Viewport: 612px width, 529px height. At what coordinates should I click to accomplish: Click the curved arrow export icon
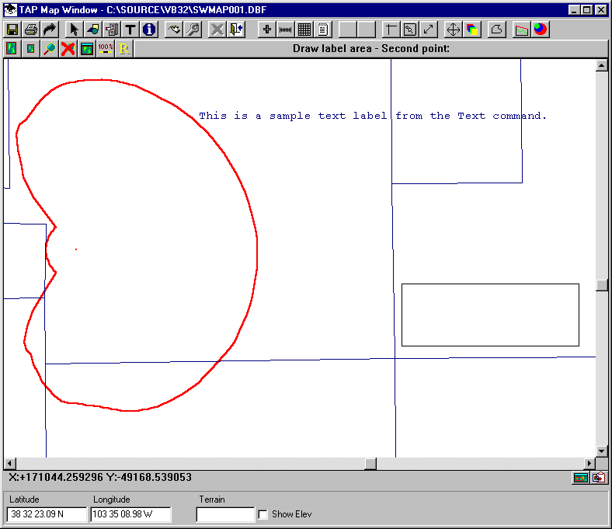[x=50, y=30]
